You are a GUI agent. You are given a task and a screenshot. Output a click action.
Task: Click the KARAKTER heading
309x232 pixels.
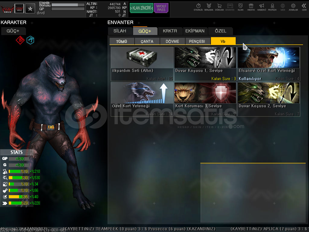pyautogui.click(x=13, y=22)
